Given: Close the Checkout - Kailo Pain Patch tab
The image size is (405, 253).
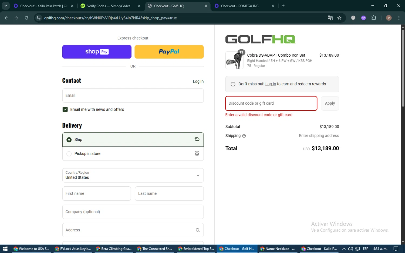Looking at the screenshot, I should click(x=72, y=6).
